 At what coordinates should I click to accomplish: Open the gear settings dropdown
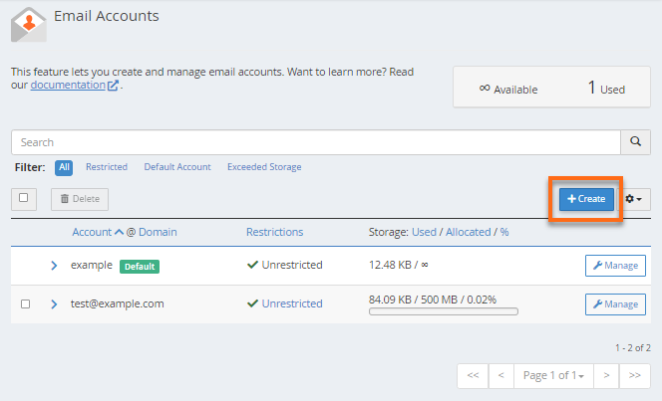click(x=633, y=199)
